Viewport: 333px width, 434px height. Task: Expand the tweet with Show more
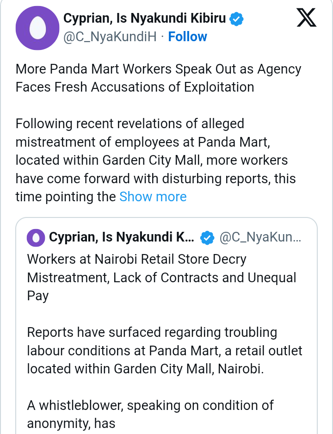point(153,197)
